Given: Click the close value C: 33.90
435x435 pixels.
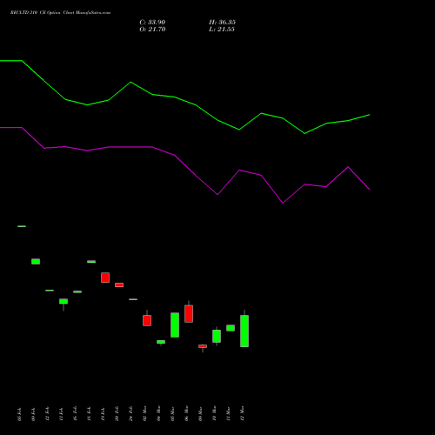Looking at the screenshot, I should pos(152,23).
